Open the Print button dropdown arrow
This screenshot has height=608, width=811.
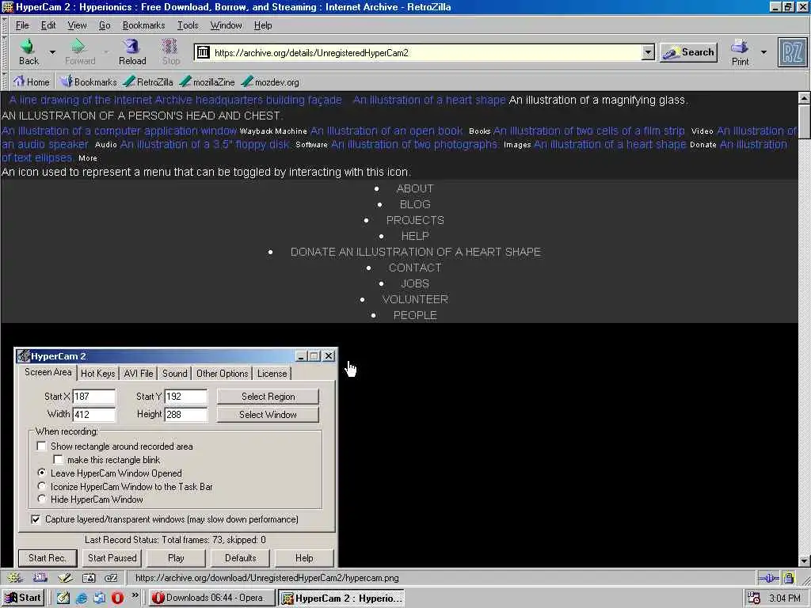pyautogui.click(x=763, y=52)
